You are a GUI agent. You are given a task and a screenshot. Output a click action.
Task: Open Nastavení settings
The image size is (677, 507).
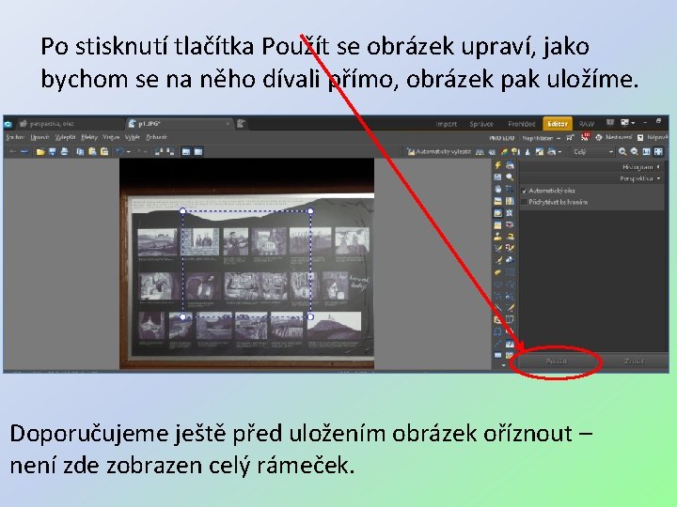[615, 137]
